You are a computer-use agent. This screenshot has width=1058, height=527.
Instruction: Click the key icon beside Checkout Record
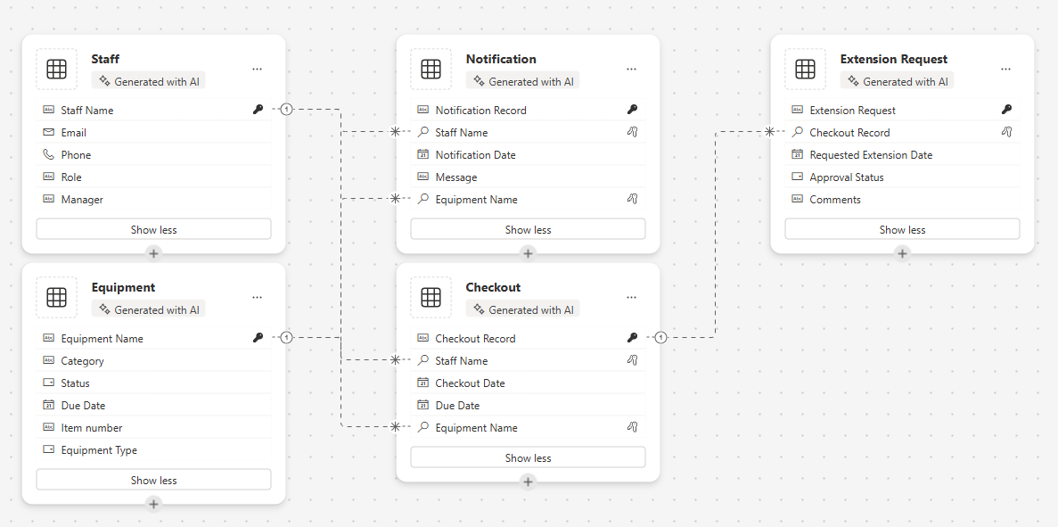pos(632,338)
